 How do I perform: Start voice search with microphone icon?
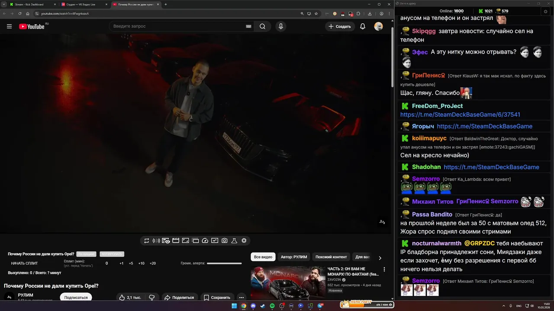point(281,26)
